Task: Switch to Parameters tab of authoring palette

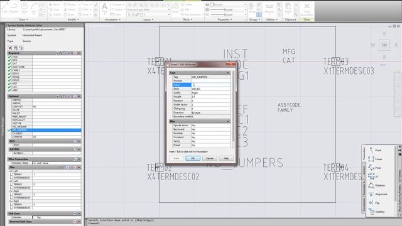Action: (364, 153)
